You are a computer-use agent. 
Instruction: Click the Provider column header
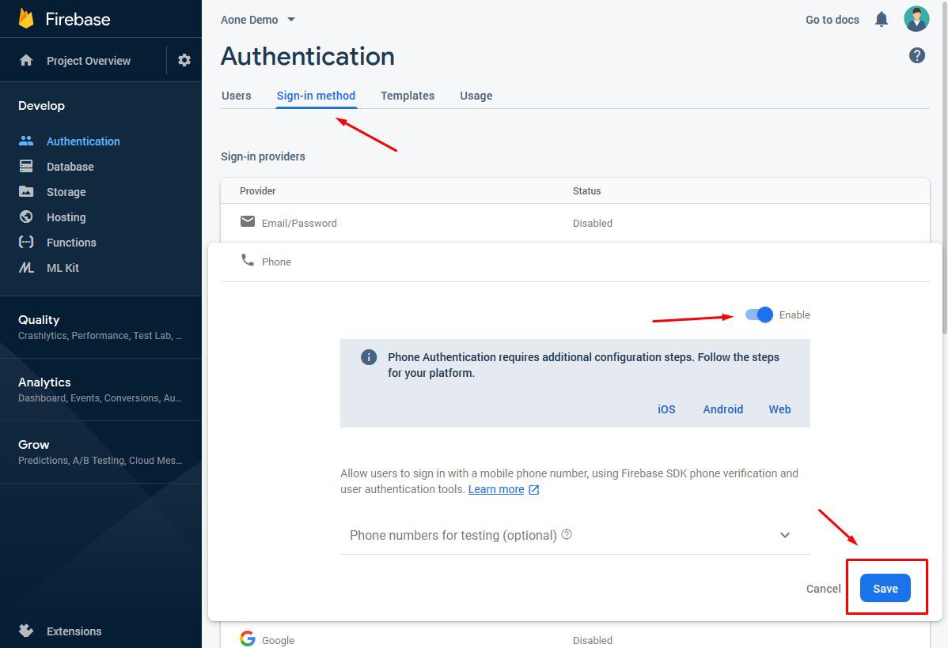point(257,190)
